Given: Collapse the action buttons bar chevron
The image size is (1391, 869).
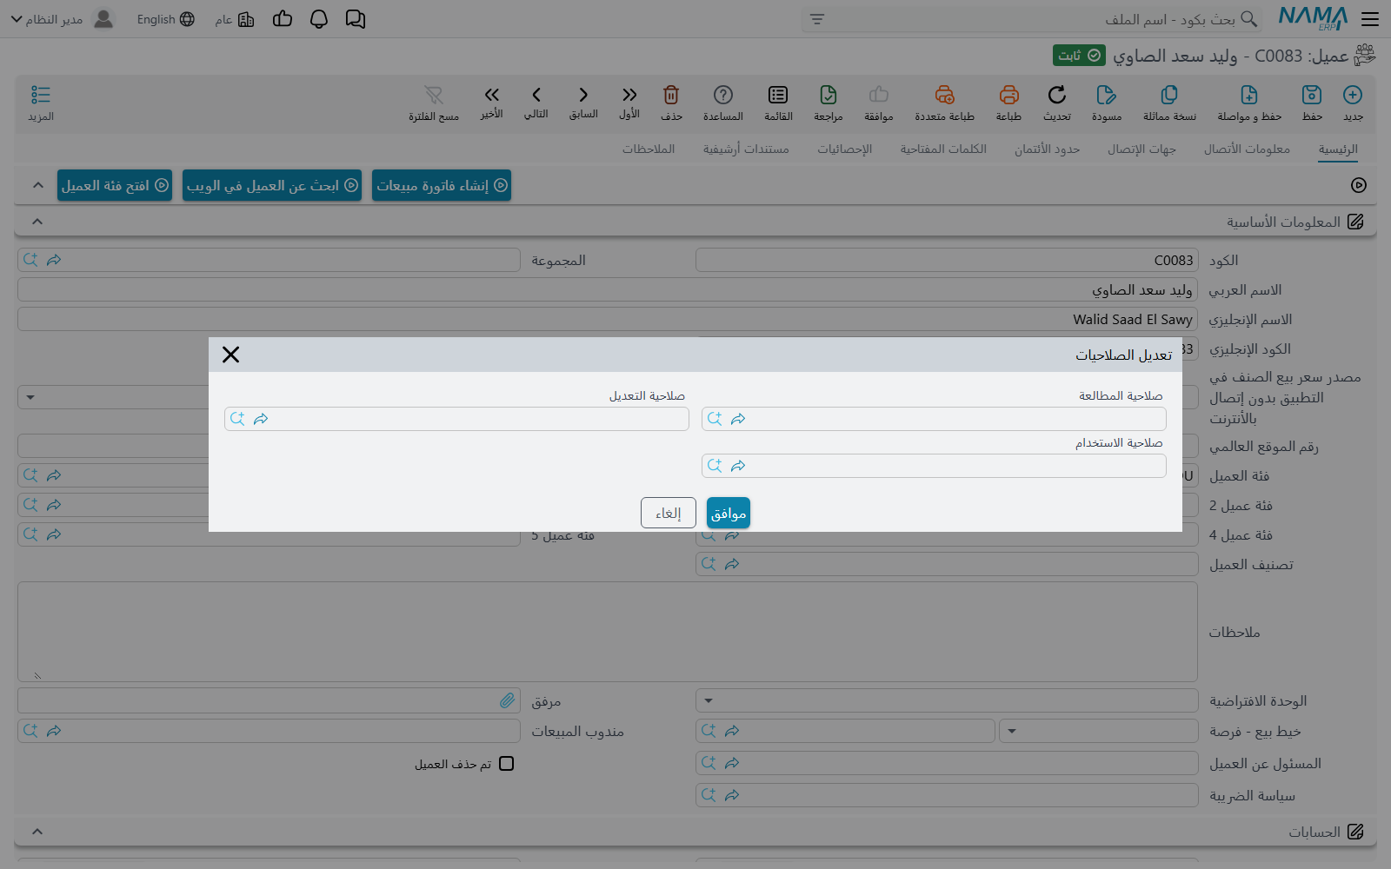Looking at the screenshot, I should click(37, 185).
